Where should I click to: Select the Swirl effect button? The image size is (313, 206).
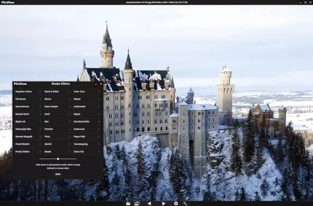tap(57, 114)
